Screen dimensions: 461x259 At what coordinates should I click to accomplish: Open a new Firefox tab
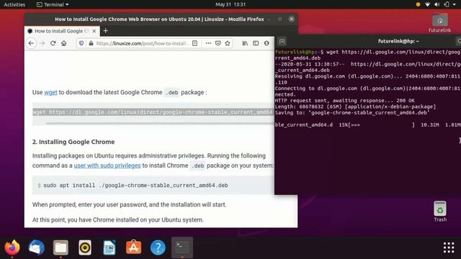106,31
